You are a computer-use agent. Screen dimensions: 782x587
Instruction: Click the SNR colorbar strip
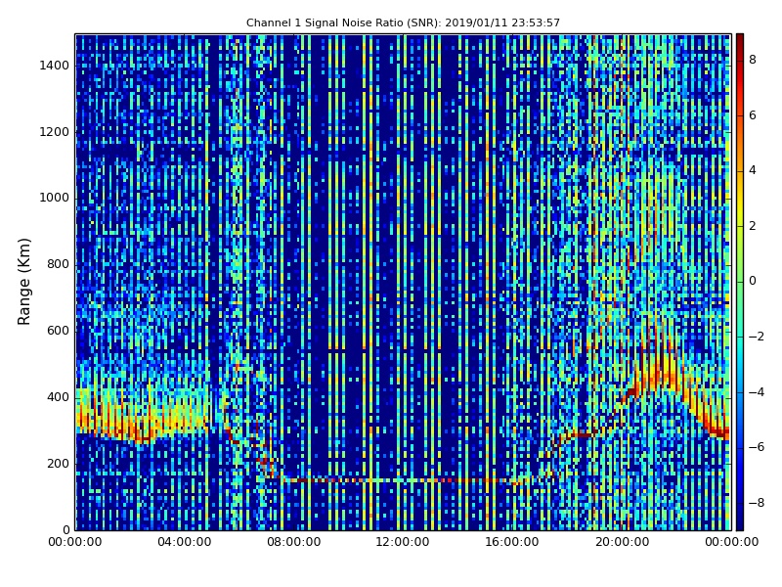740,282
